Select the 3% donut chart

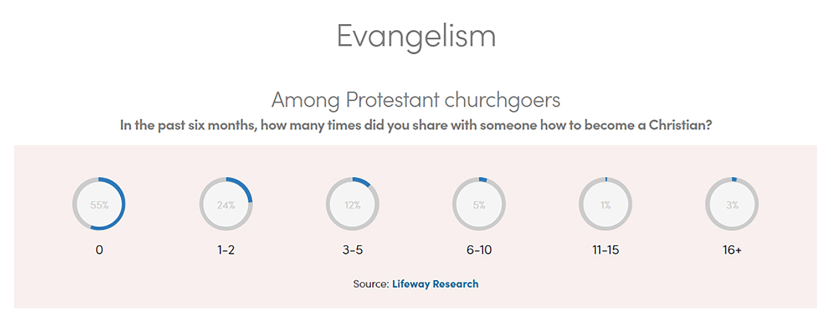click(x=732, y=204)
